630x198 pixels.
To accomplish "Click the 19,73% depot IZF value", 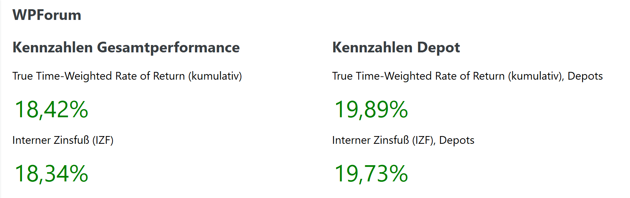I will pyautogui.click(x=371, y=174).
